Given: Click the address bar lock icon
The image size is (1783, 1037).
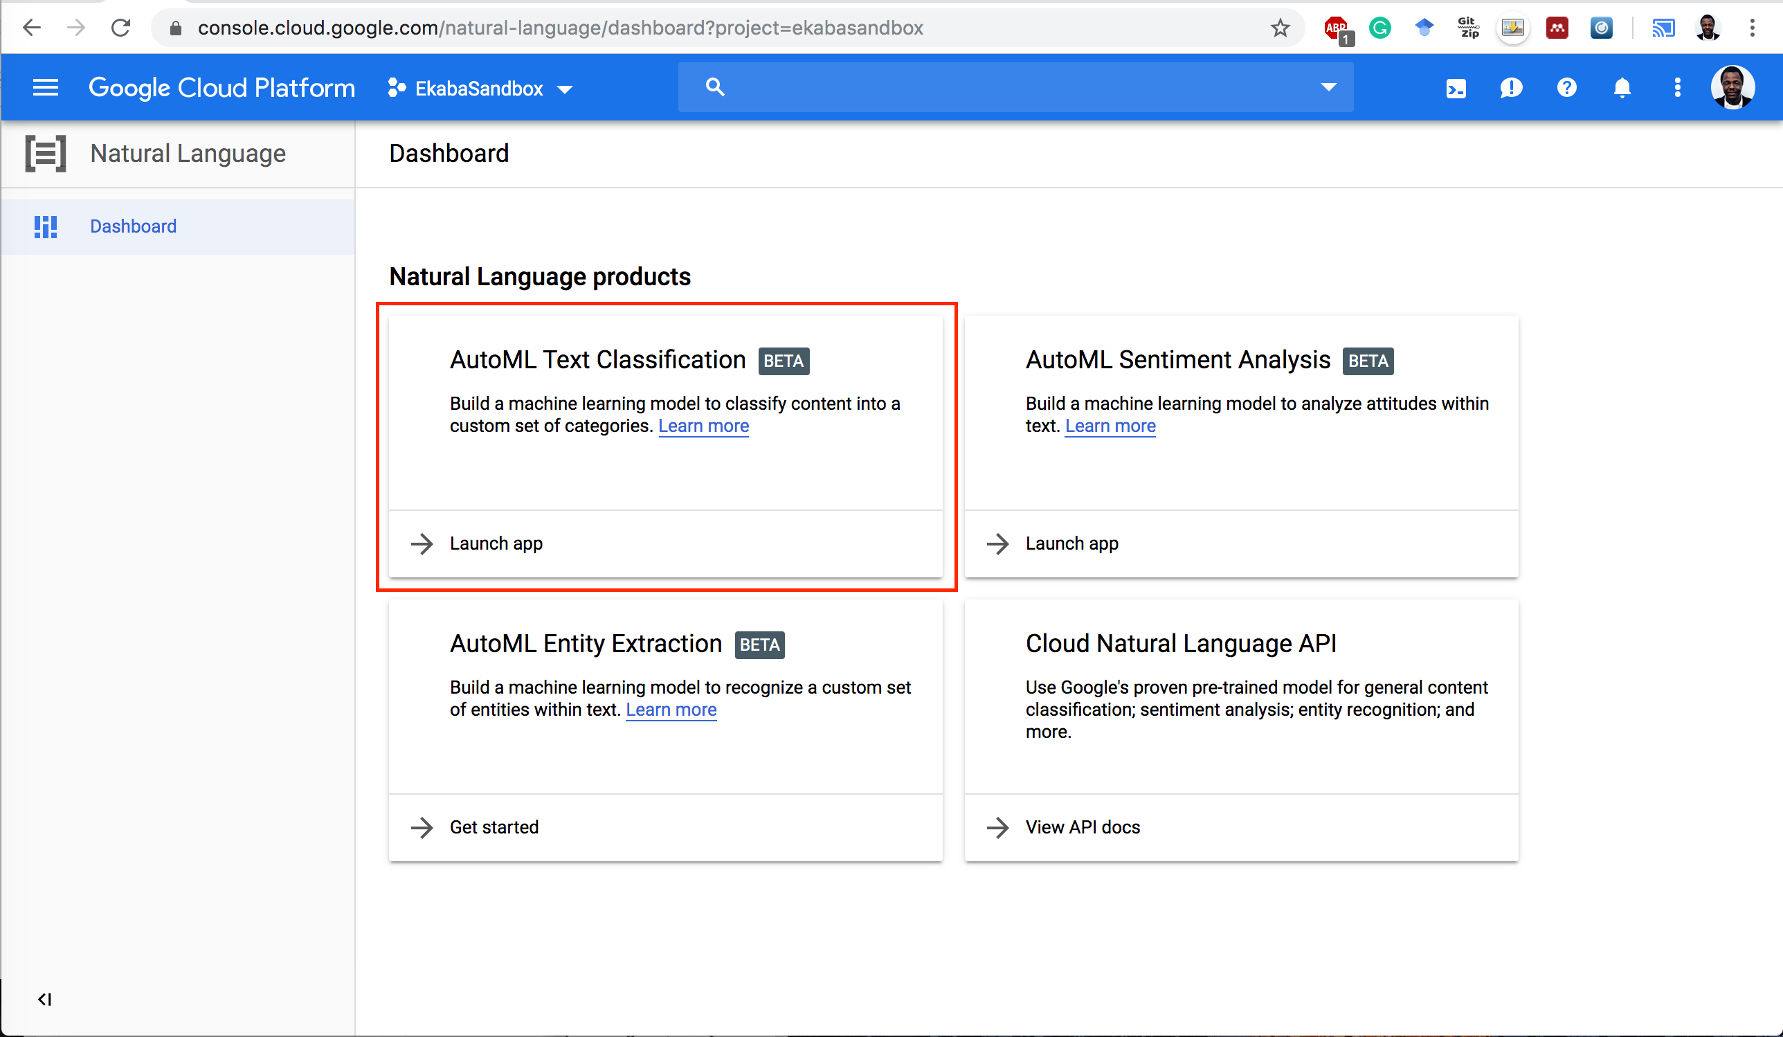Looking at the screenshot, I should (177, 28).
